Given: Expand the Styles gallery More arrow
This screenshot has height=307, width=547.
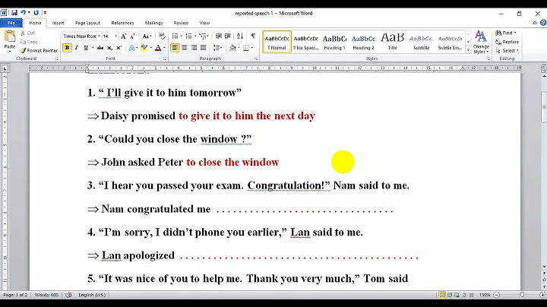Looking at the screenshot, I should (468, 50).
